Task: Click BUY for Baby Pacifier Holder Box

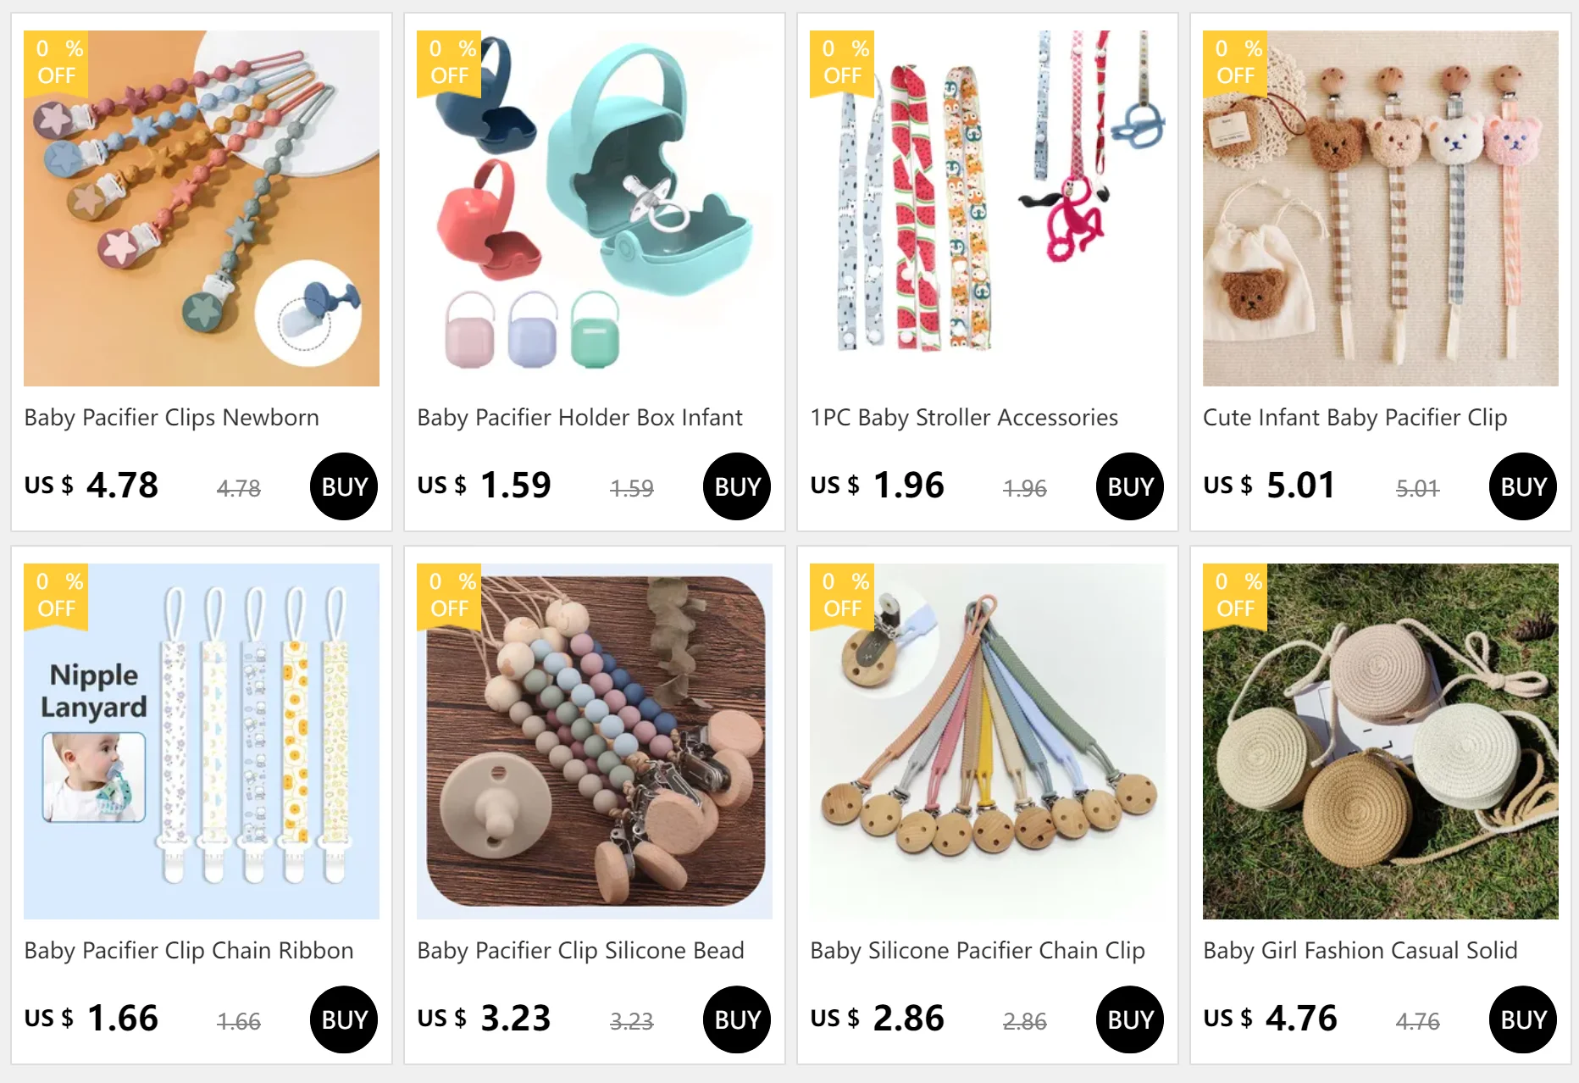Action: (x=737, y=486)
